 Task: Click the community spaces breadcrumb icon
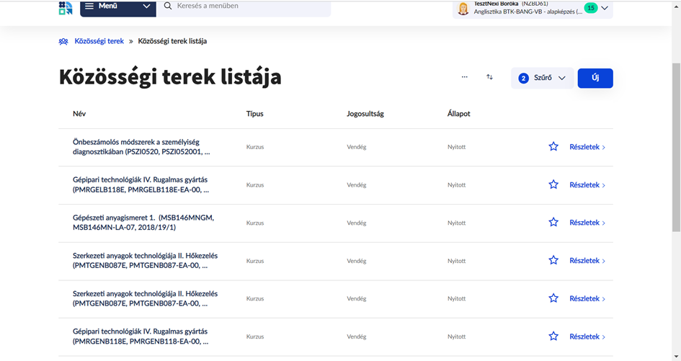click(63, 41)
